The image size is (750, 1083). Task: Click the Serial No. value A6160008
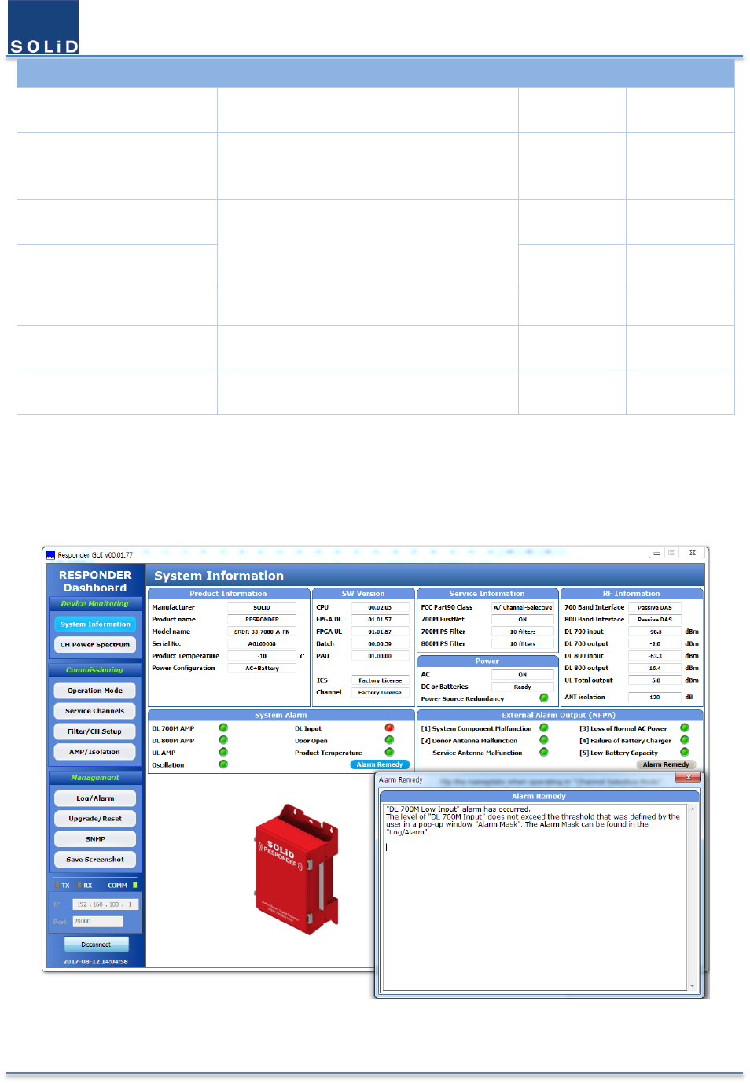(262, 644)
